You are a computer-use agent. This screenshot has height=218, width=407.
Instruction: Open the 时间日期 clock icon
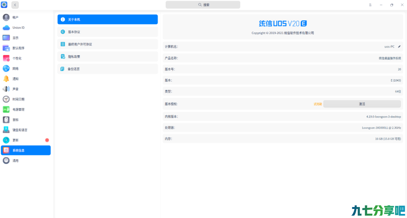pos(6,99)
